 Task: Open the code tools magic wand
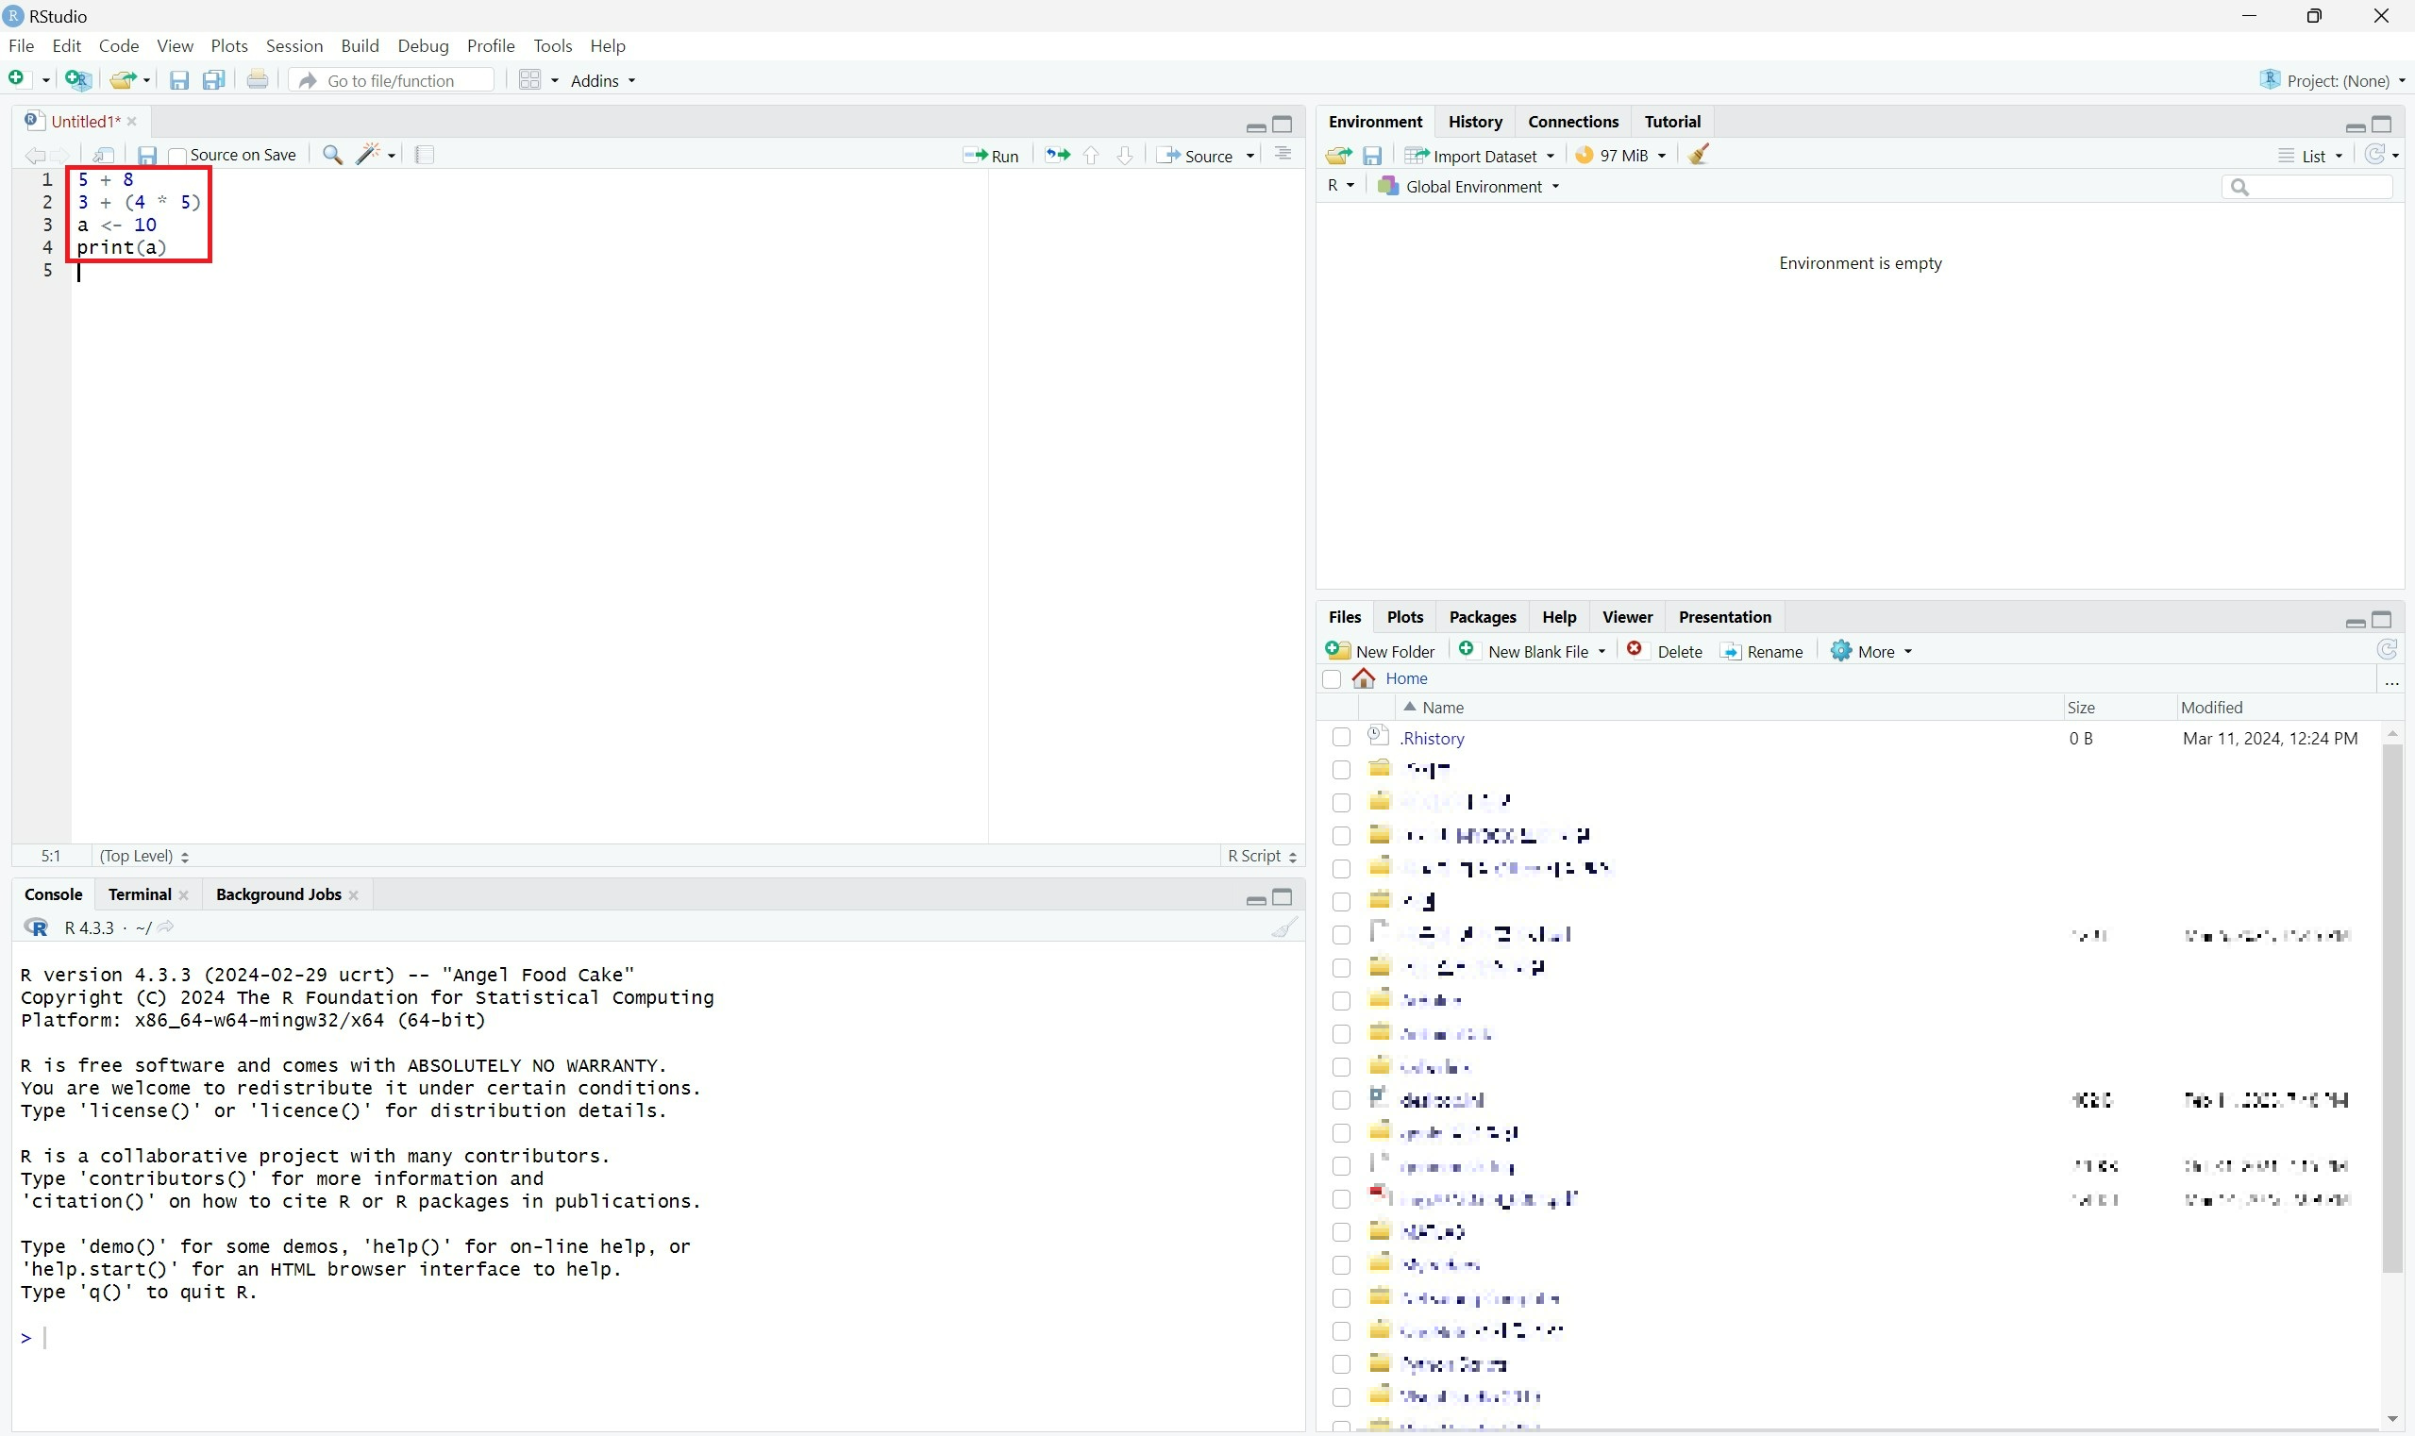coord(369,155)
